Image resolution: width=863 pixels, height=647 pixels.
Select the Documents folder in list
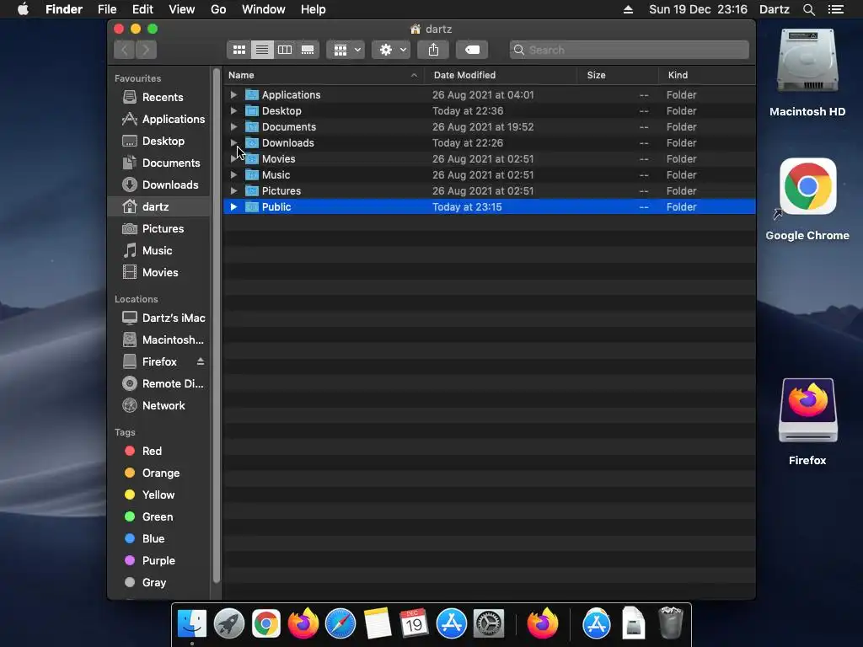(490, 127)
